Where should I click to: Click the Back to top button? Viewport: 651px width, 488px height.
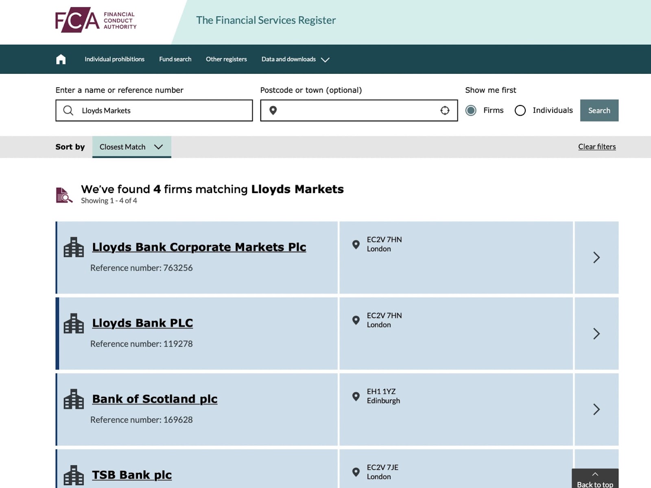point(595,479)
